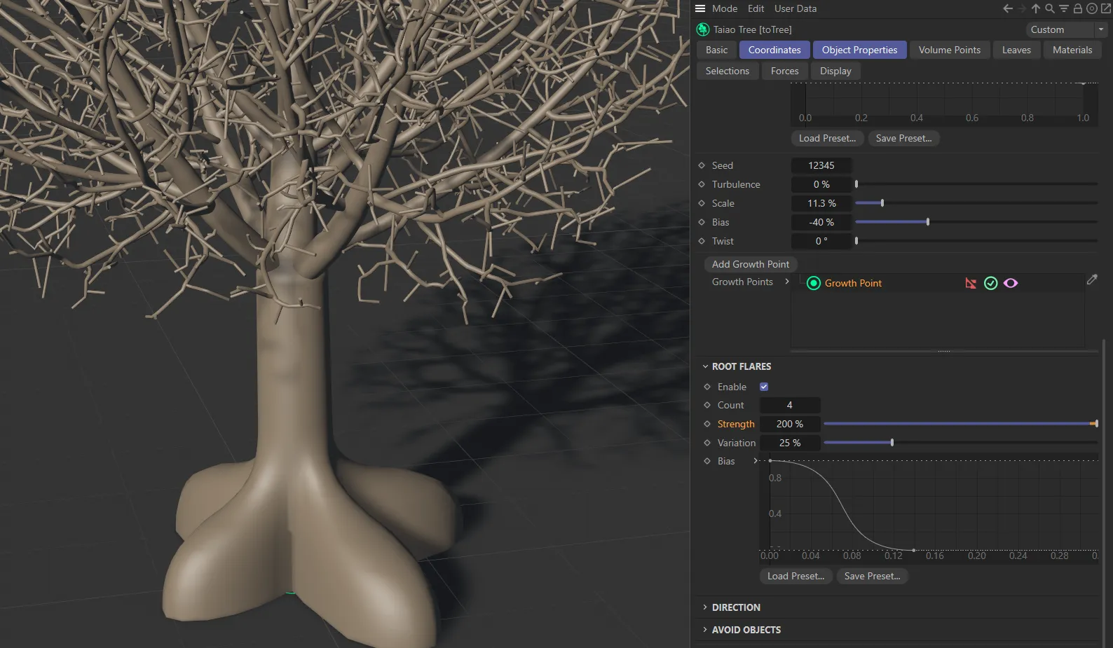
Task: Click the Twist angle value field
Action: pyautogui.click(x=821, y=241)
